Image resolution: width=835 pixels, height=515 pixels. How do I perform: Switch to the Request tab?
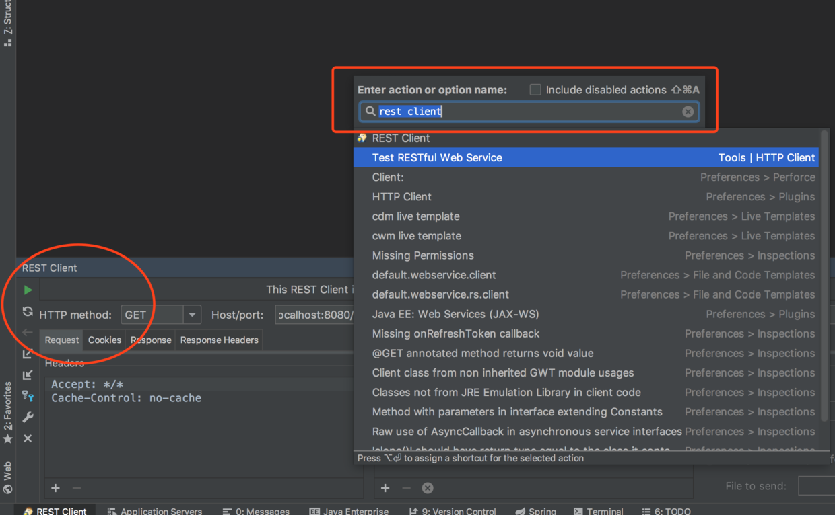tap(62, 340)
